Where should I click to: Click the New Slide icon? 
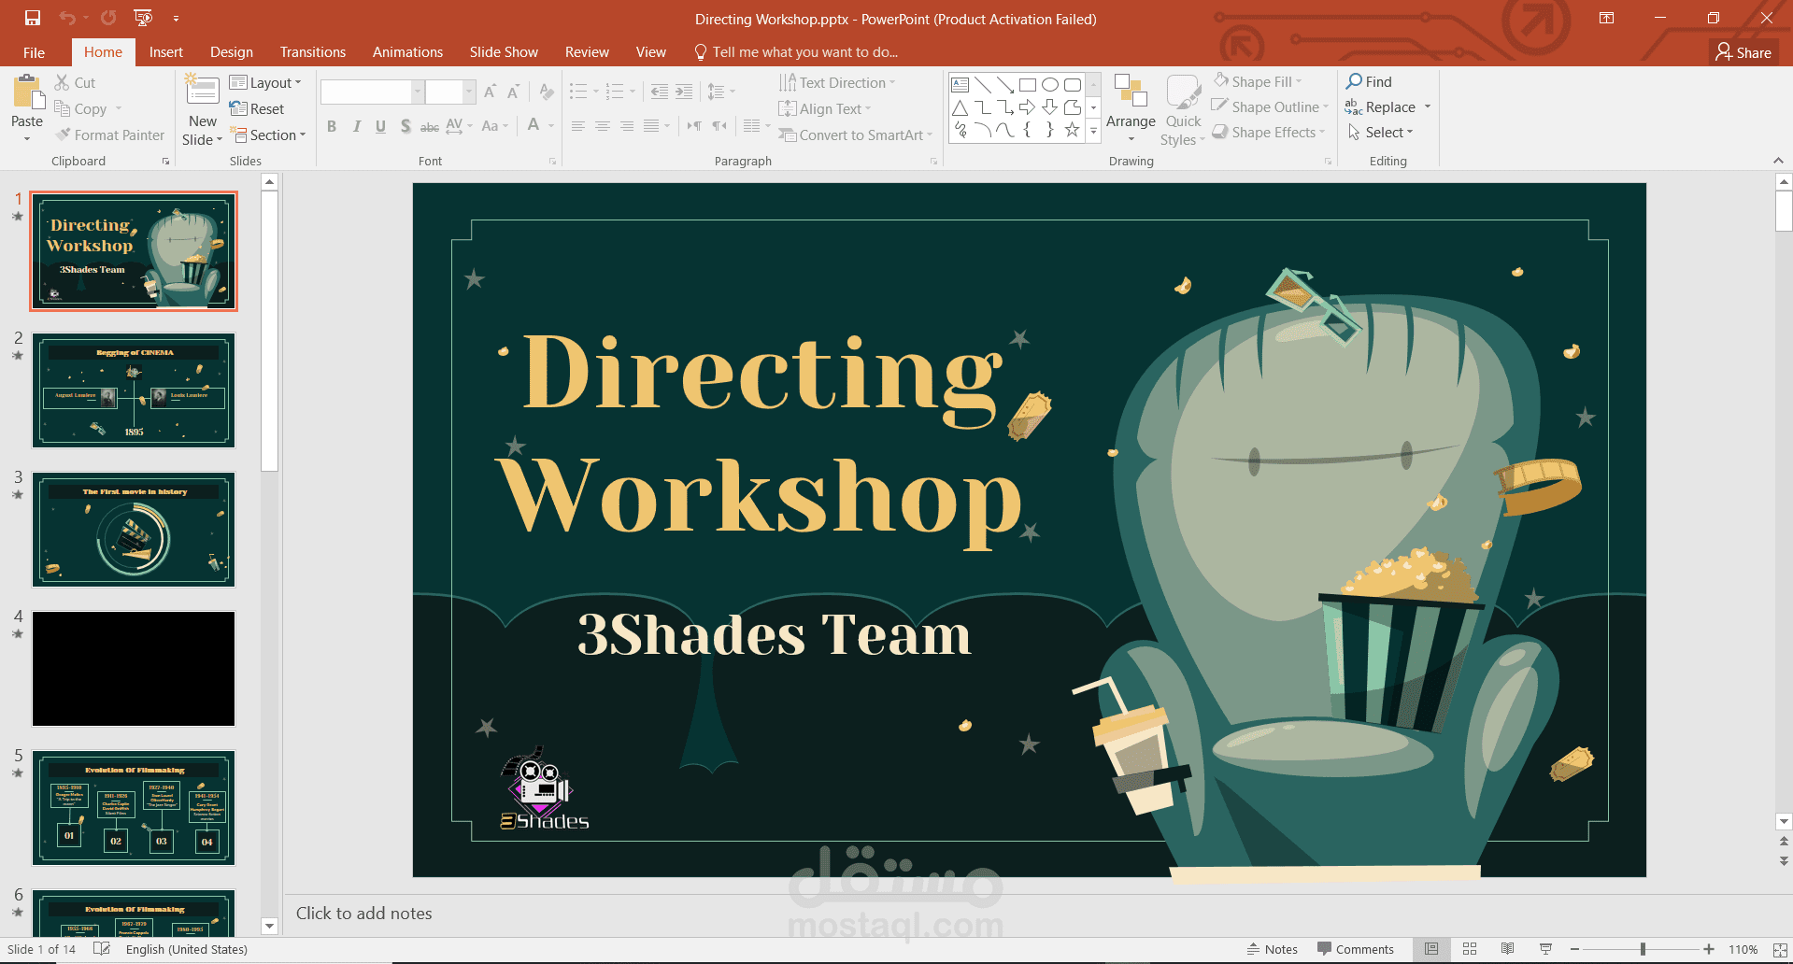[x=202, y=91]
